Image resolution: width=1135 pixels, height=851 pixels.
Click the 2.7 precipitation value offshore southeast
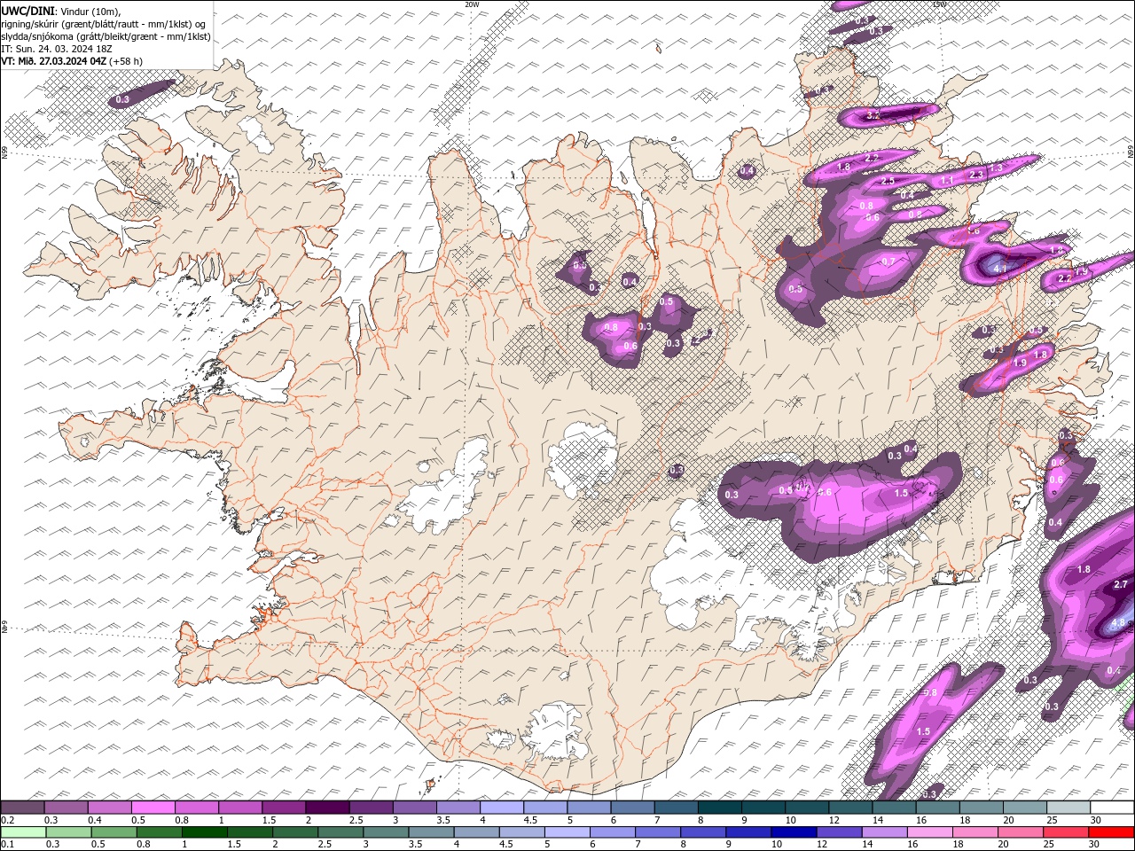coord(1121,584)
